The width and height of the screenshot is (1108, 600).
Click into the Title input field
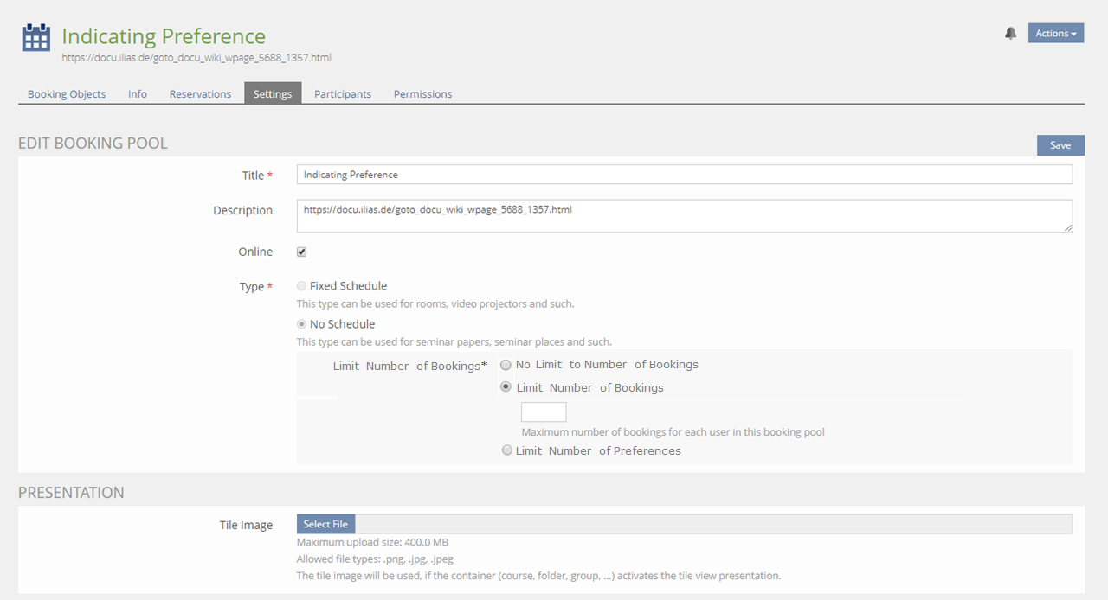pyautogui.click(x=684, y=175)
